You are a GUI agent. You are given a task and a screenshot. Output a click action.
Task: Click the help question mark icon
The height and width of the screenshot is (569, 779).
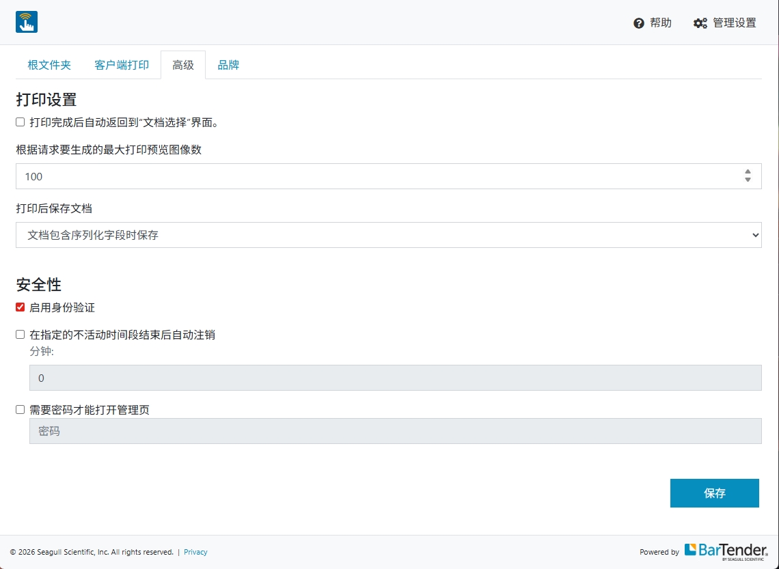(x=638, y=23)
